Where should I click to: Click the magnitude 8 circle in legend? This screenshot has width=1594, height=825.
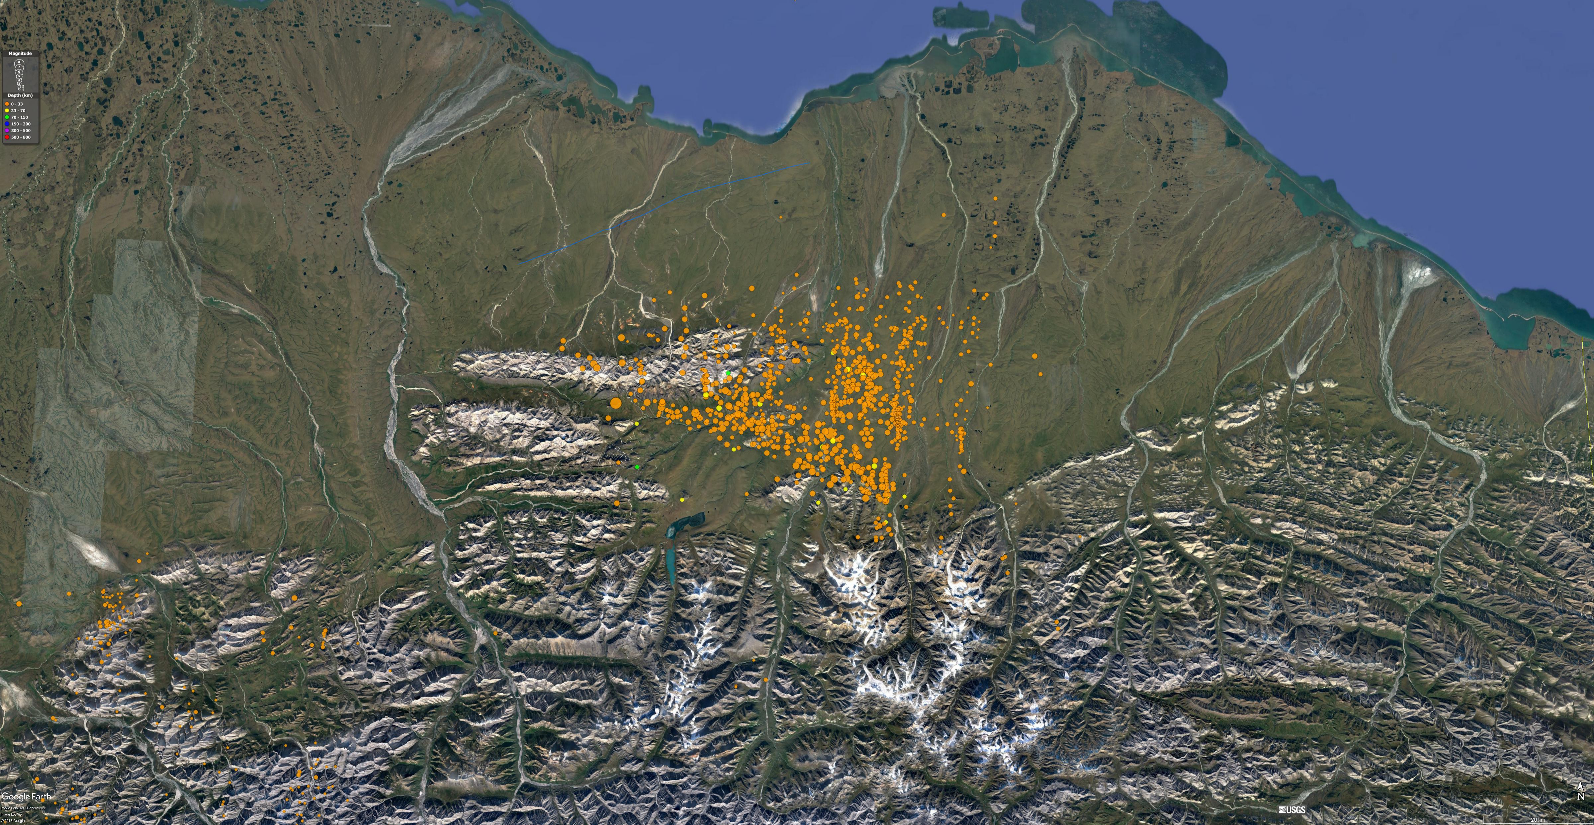19,62
